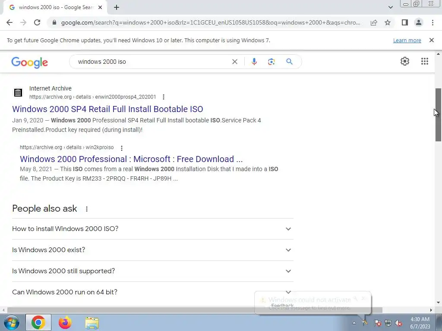Open People also ask options menu
This screenshot has height=331, width=442.
87,209
